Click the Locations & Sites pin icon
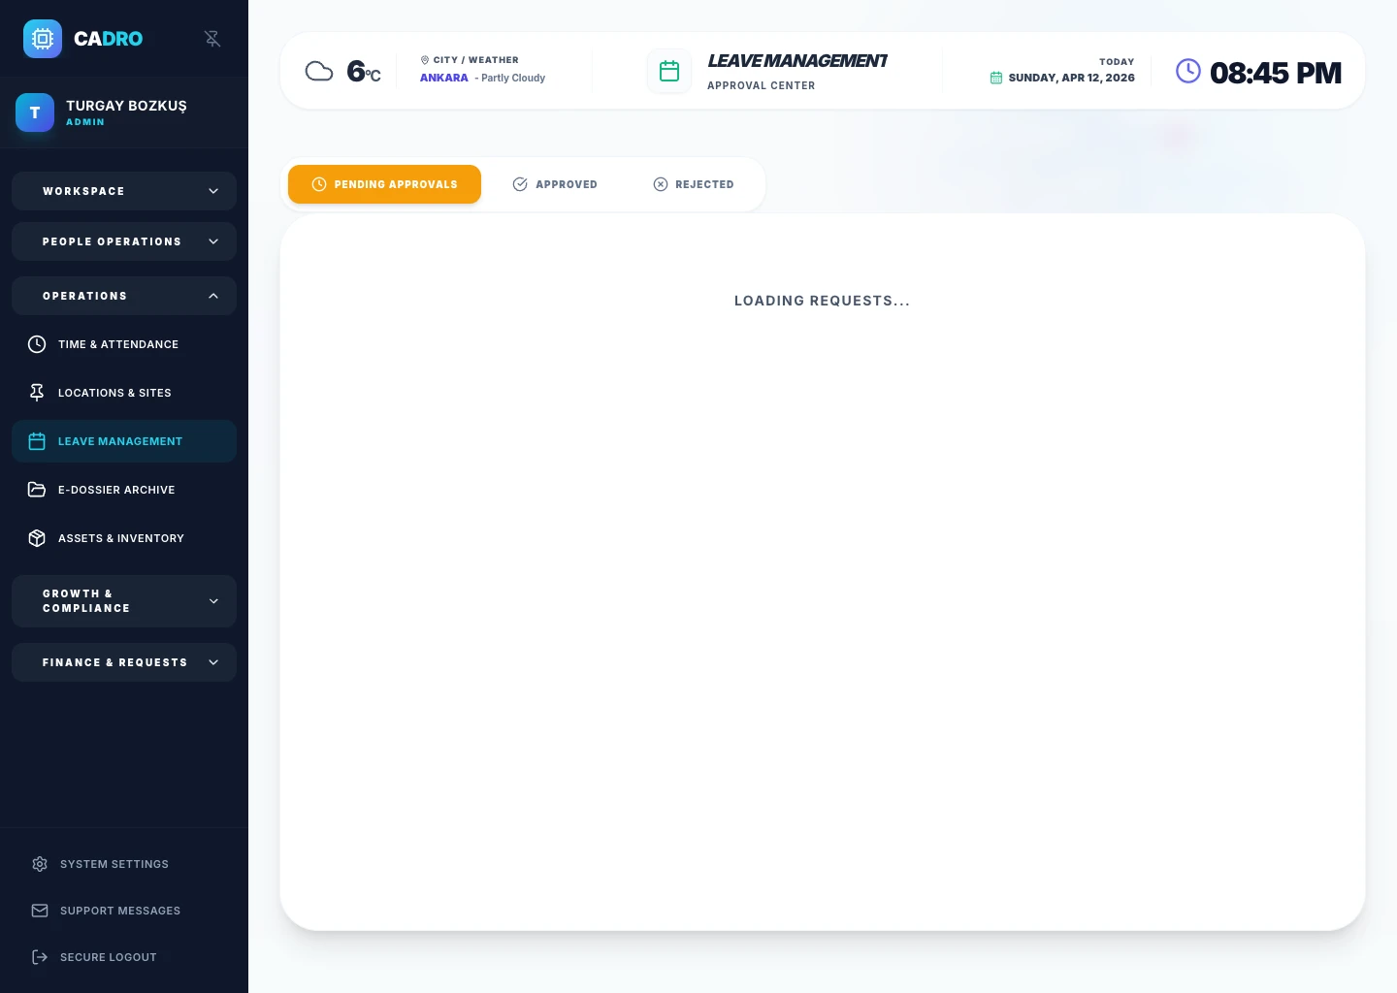The width and height of the screenshot is (1397, 993). (37, 393)
